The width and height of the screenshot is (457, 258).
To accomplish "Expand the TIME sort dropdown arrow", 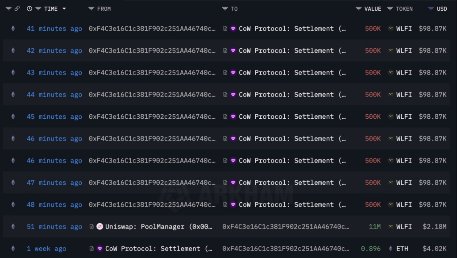I will coord(64,8).
